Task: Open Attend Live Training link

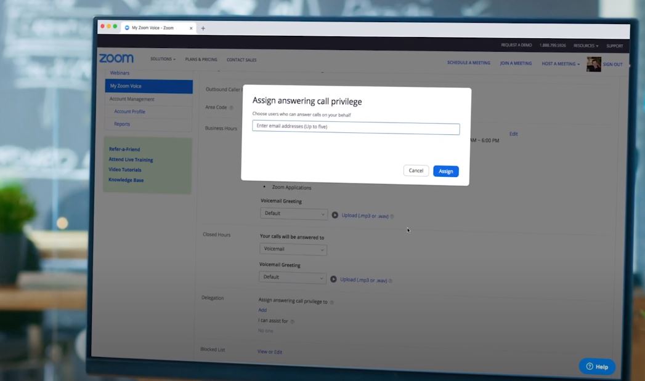Action: point(131,159)
